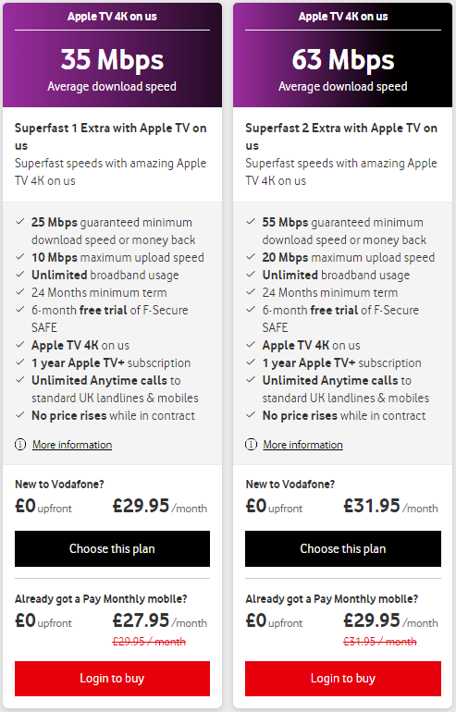The width and height of the screenshot is (456, 712).
Task: Login to buy the £29.95 discounted Superfast 2 plan
Action: (343, 679)
